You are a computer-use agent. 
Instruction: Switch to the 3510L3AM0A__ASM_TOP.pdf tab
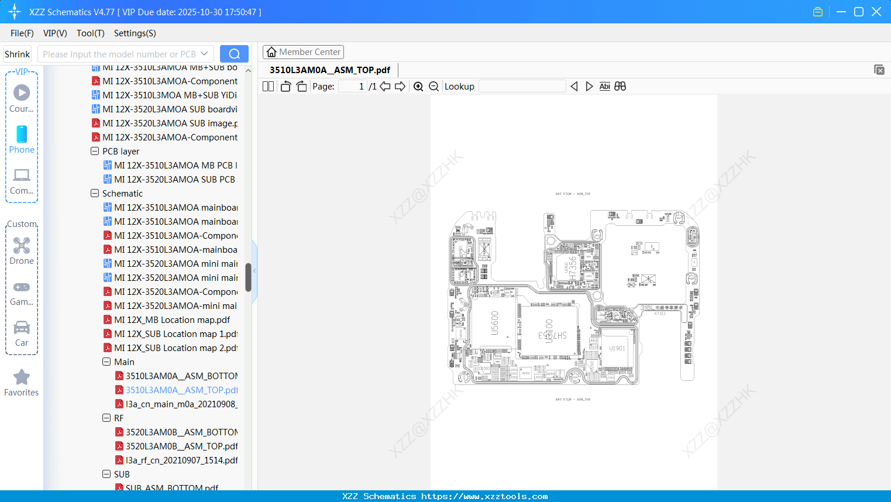pyautogui.click(x=331, y=70)
